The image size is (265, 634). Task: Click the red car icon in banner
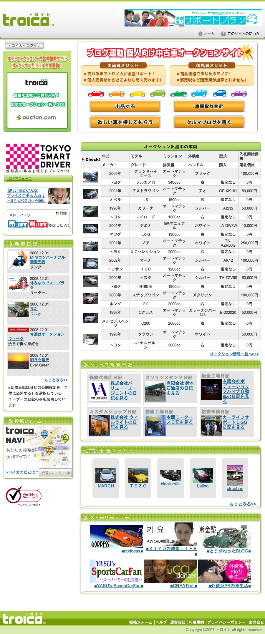point(96,94)
